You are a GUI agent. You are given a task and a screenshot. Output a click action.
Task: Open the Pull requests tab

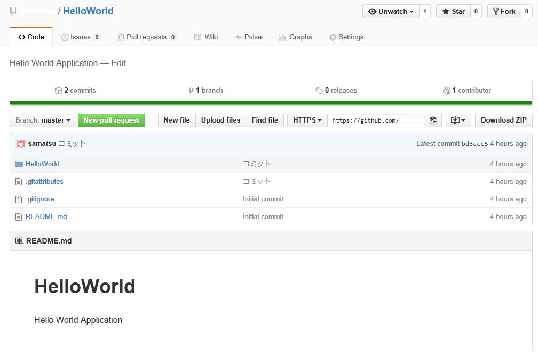click(x=147, y=37)
